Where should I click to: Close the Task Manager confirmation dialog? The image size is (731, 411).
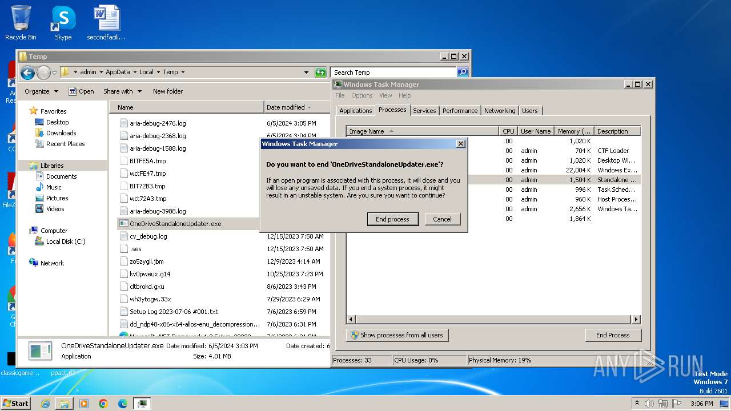pos(461,144)
